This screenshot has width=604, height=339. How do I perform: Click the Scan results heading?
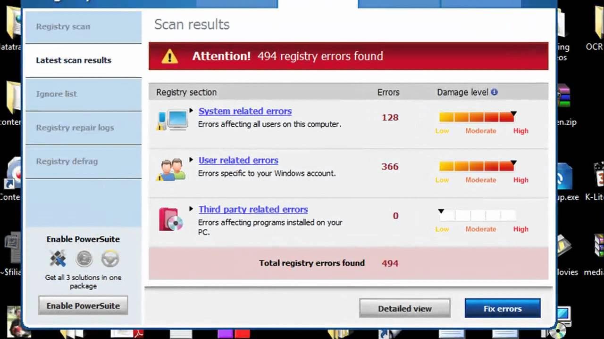pyautogui.click(x=192, y=24)
